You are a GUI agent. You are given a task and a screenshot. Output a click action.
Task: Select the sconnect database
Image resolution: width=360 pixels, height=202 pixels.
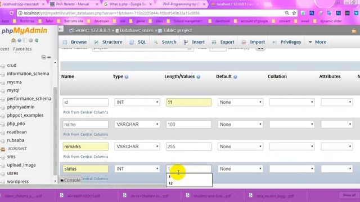pos(17,148)
